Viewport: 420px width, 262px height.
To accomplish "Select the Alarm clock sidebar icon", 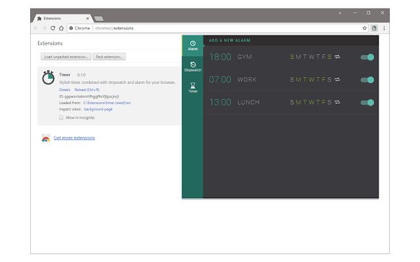I will pos(192,46).
